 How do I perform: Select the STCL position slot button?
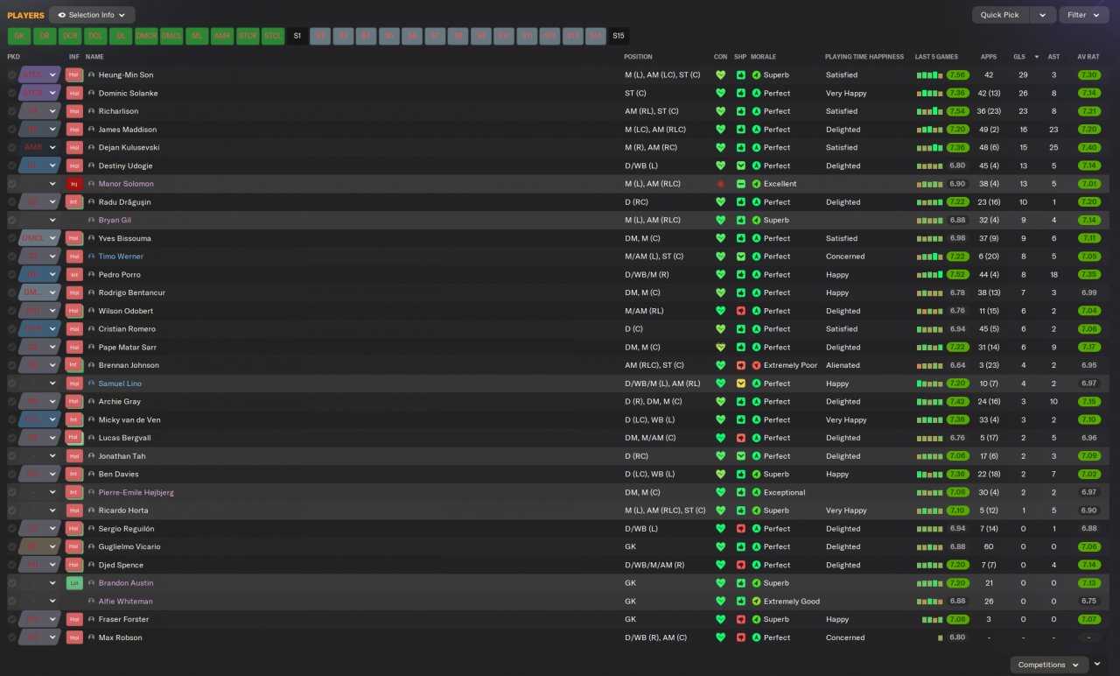pyautogui.click(x=273, y=36)
